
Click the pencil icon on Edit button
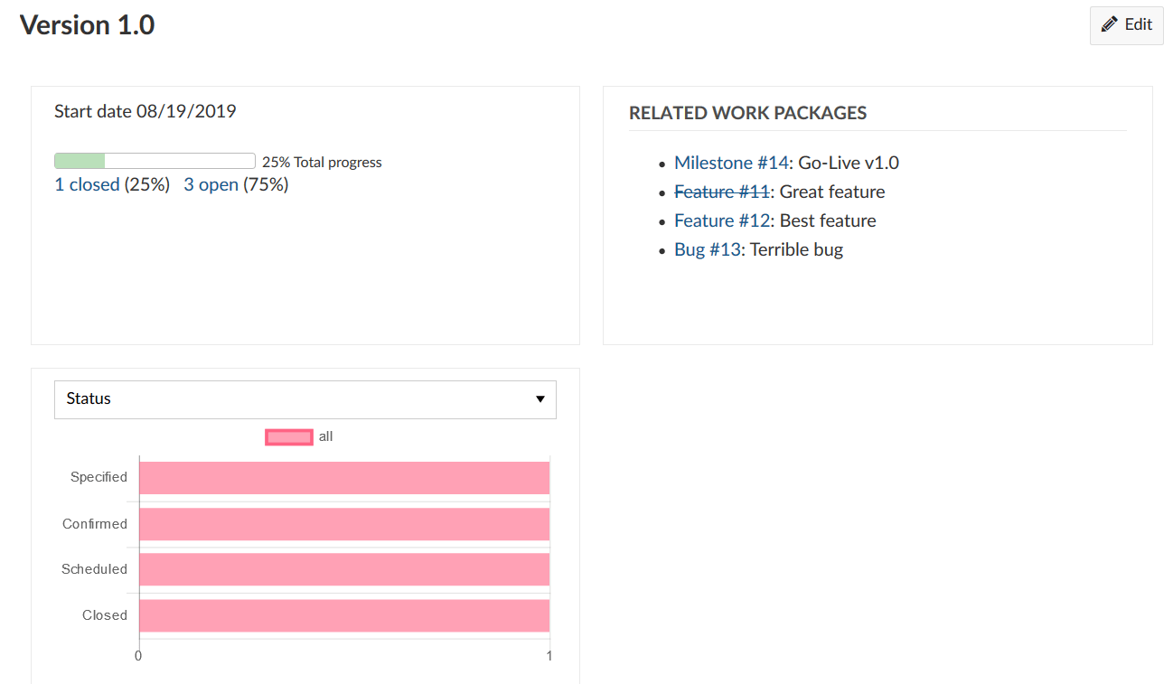(1109, 25)
